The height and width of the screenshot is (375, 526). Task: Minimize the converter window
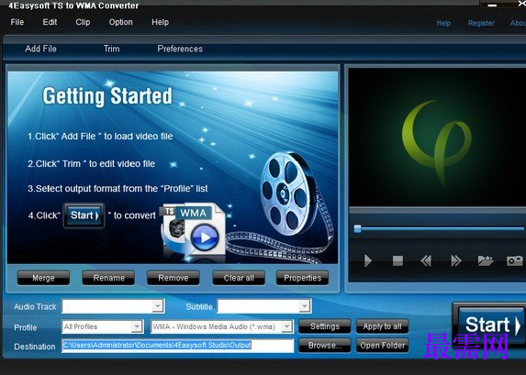[x=492, y=5]
